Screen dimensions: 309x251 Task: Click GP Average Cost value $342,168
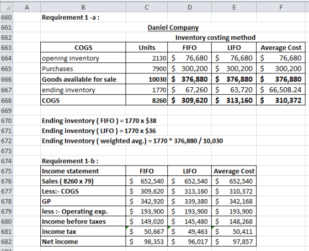(234, 201)
